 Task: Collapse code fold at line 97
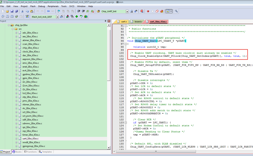pos(126,44)
